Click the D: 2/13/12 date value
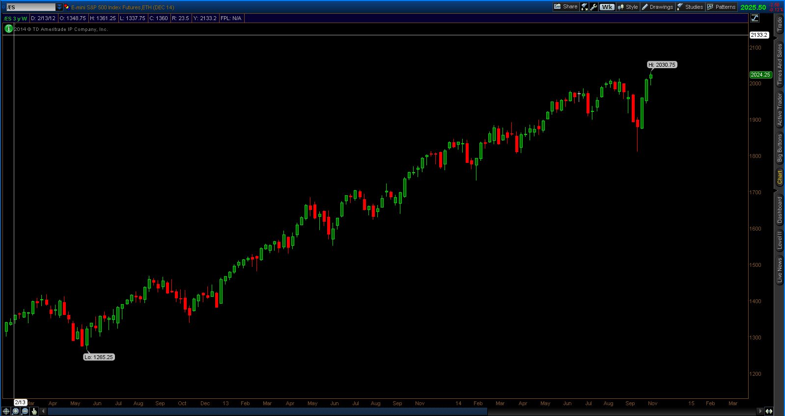The width and height of the screenshot is (785, 416). tap(43, 18)
